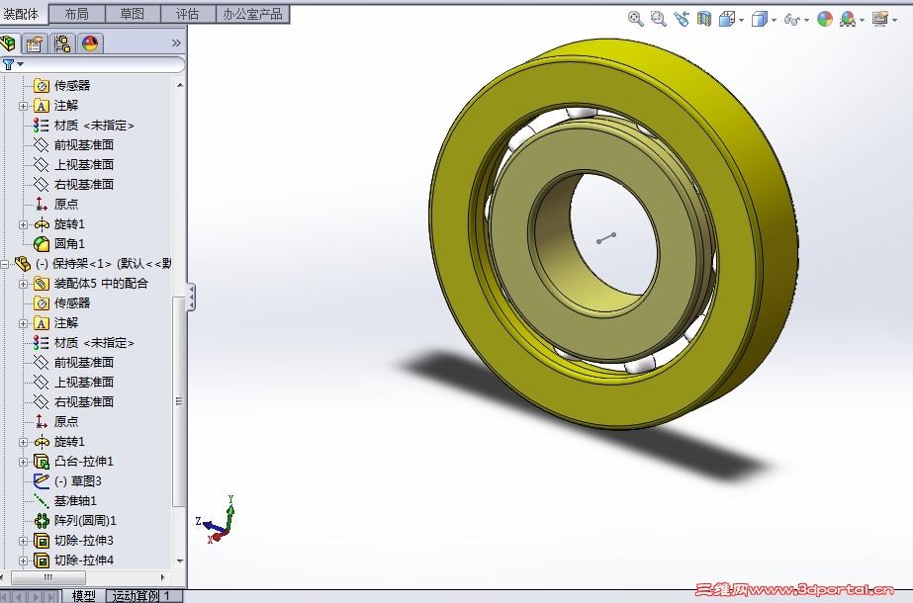Select the (-) 保持架<1> component
The width and height of the screenshot is (913, 603).
click(x=104, y=264)
